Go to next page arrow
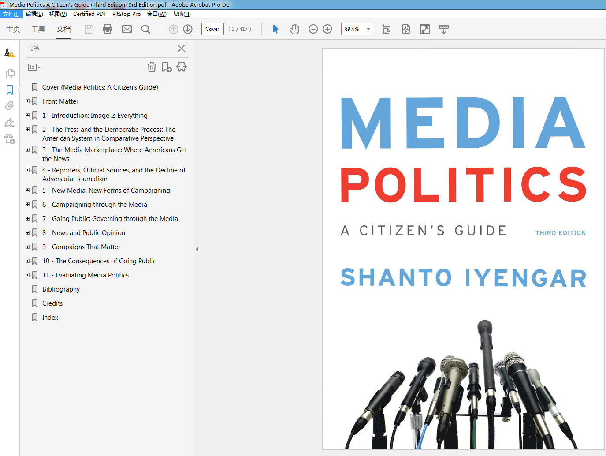Image resolution: width=606 pixels, height=456 pixels. click(x=188, y=29)
